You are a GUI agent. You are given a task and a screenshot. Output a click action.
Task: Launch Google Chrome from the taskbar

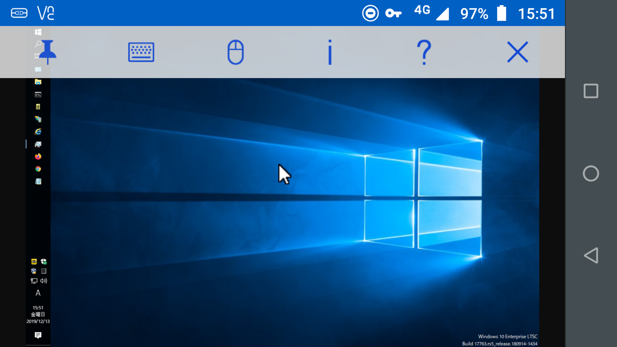(x=38, y=169)
